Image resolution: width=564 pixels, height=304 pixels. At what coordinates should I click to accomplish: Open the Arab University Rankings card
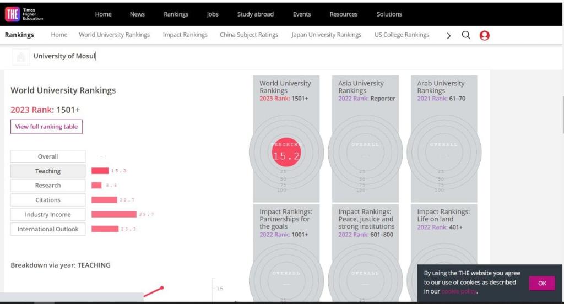click(x=444, y=139)
